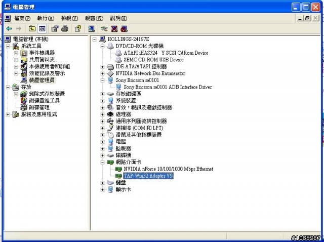Select 磁碟機 device category
The width and height of the screenshot is (324, 242).
click(124, 155)
